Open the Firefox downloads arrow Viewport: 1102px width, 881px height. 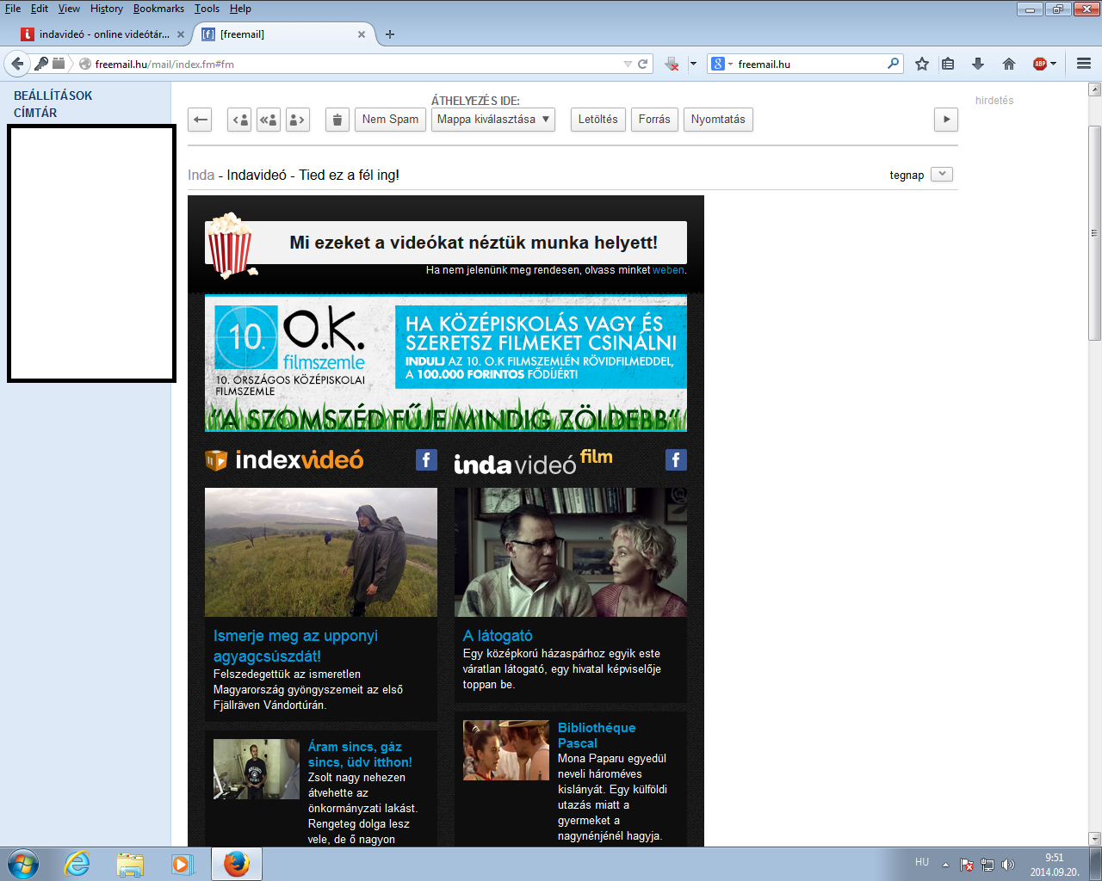pyautogui.click(x=978, y=64)
